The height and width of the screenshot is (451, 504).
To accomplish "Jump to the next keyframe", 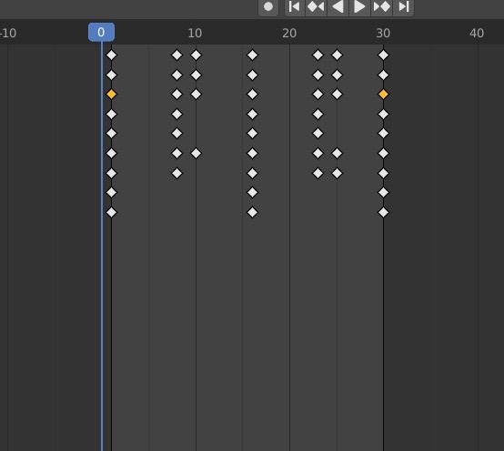I will [381, 6].
